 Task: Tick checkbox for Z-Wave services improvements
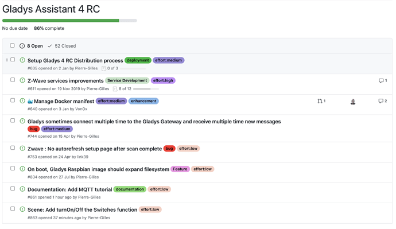tap(13, 80)
